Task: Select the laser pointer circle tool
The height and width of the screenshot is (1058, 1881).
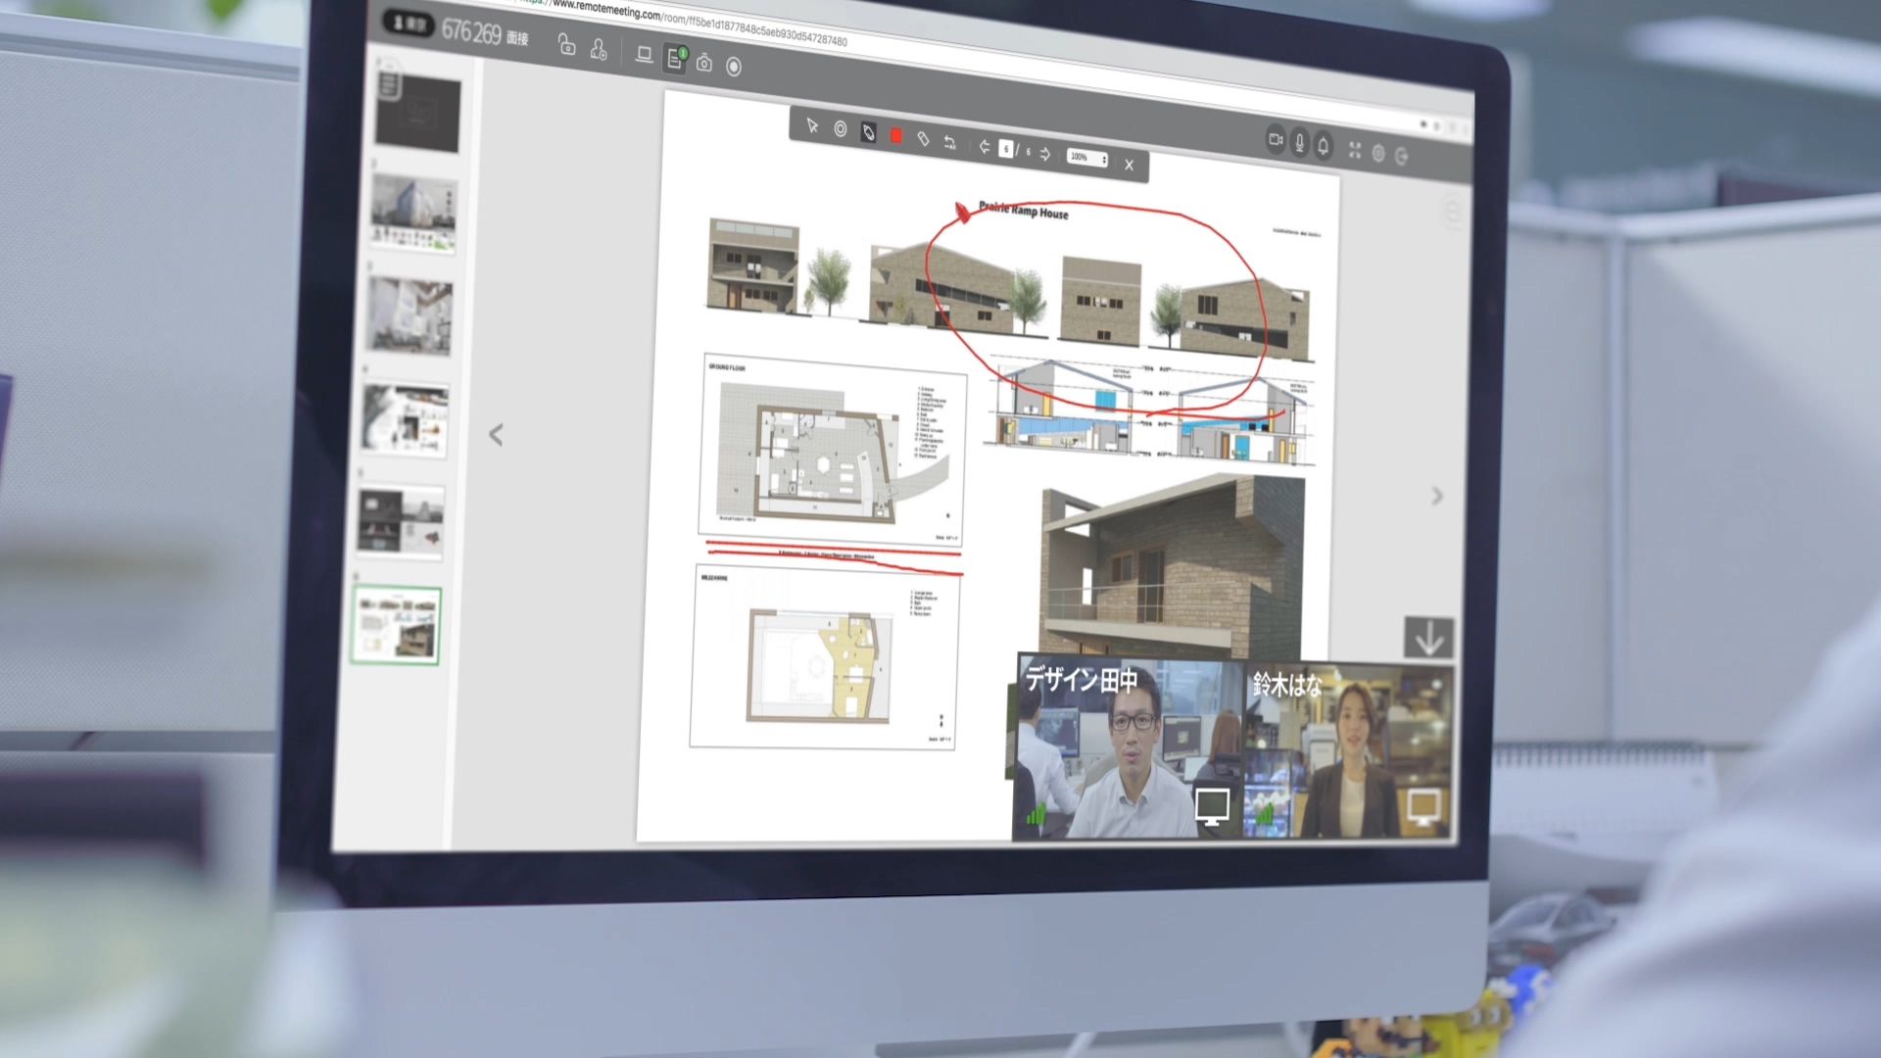Action: 841,128
